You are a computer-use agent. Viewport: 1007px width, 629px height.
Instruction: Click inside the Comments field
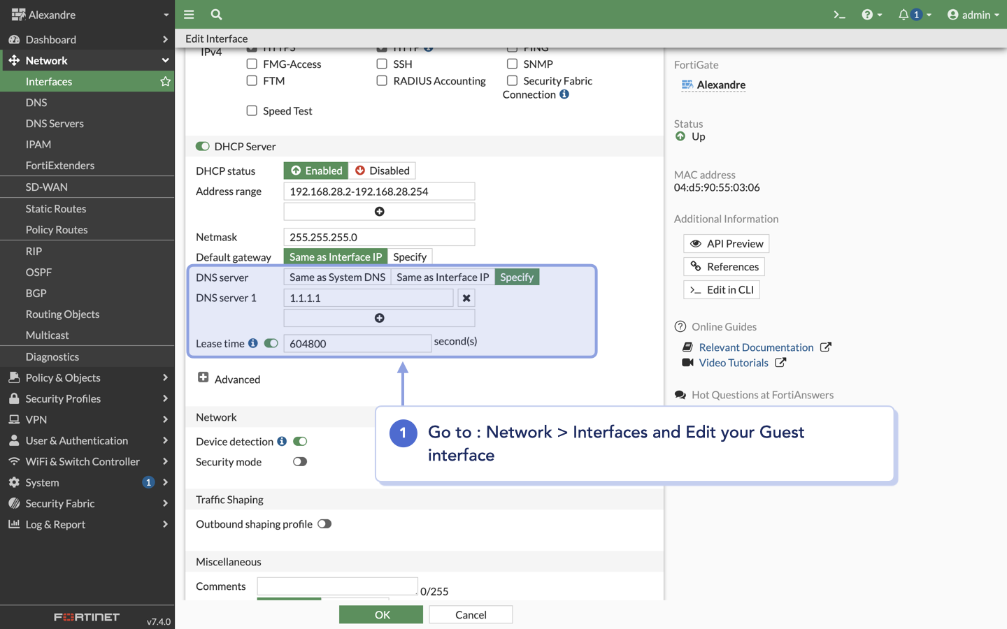pos(337,586)
